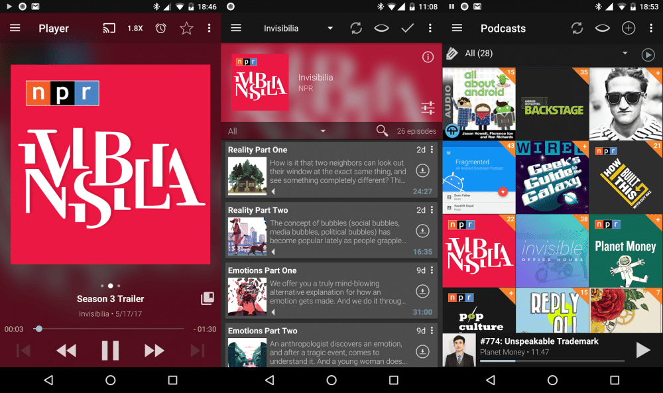Expand the All (28) category dropdown
This screenshot has height=393, width=663.
pos(624,53)
